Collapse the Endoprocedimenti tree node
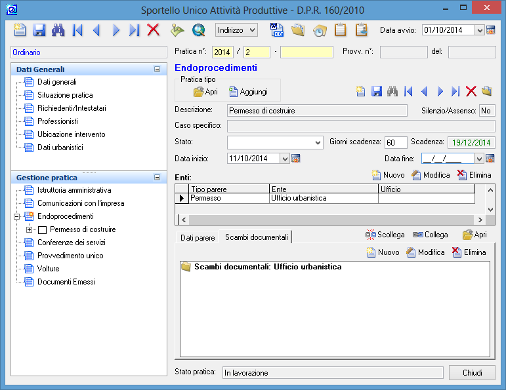The image size is (506, 390). (17, 216)
